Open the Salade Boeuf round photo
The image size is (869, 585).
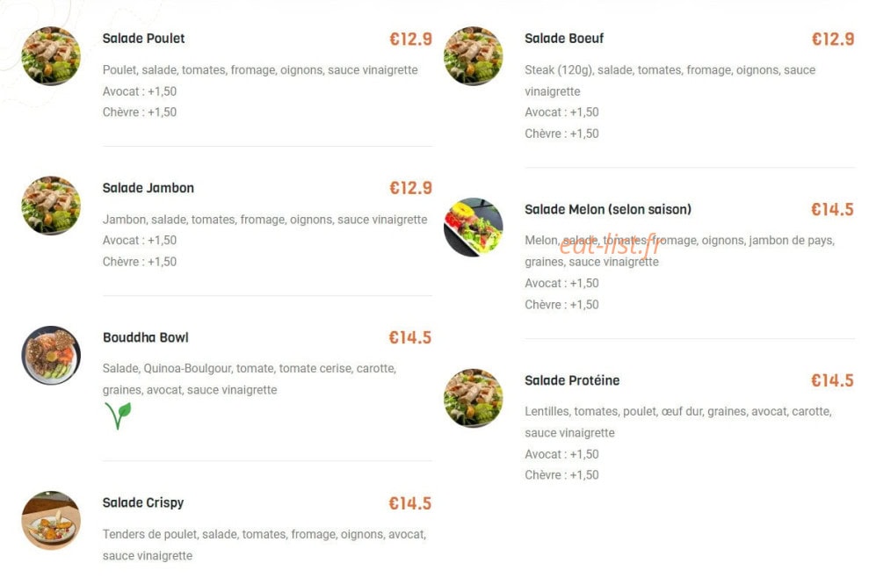point(474,56)
